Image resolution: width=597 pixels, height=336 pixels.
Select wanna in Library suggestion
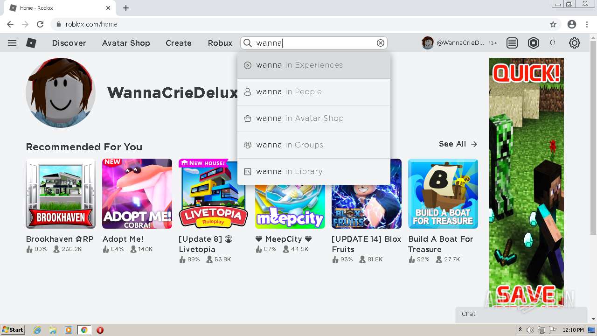pos(314,172)
